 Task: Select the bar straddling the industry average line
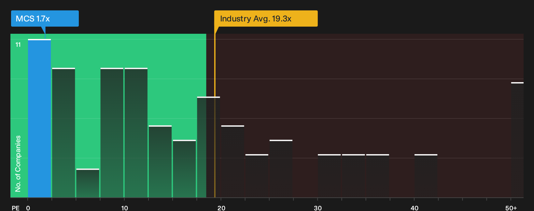click(x=208, y=147)
